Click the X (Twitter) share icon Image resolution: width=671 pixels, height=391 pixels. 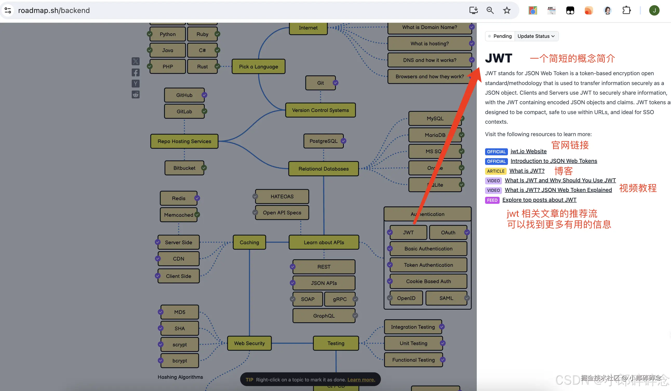[136, 61]
